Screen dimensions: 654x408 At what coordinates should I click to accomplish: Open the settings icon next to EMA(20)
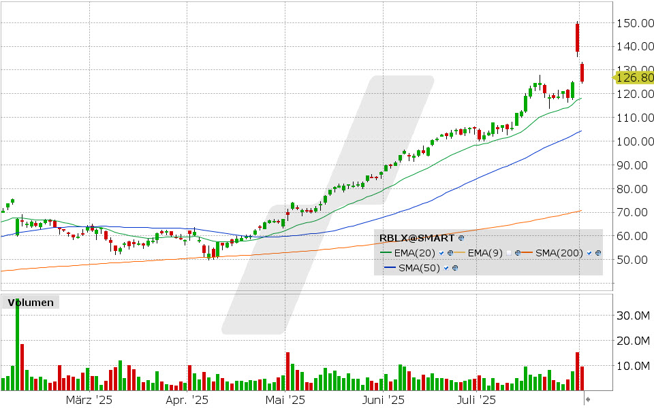tap(450, 253)
